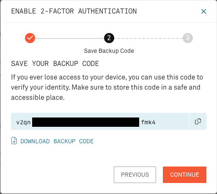Screen dimensions: 217x194
Task: Jump to greyed-out step 3 circle
Action: pos(188,38)
